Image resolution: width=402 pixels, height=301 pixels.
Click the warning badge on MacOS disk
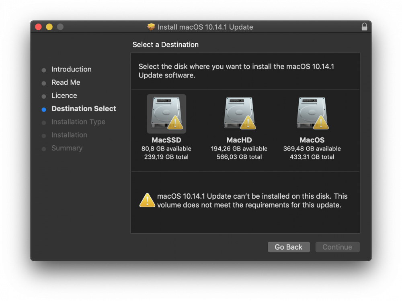(x=321, y=122)
